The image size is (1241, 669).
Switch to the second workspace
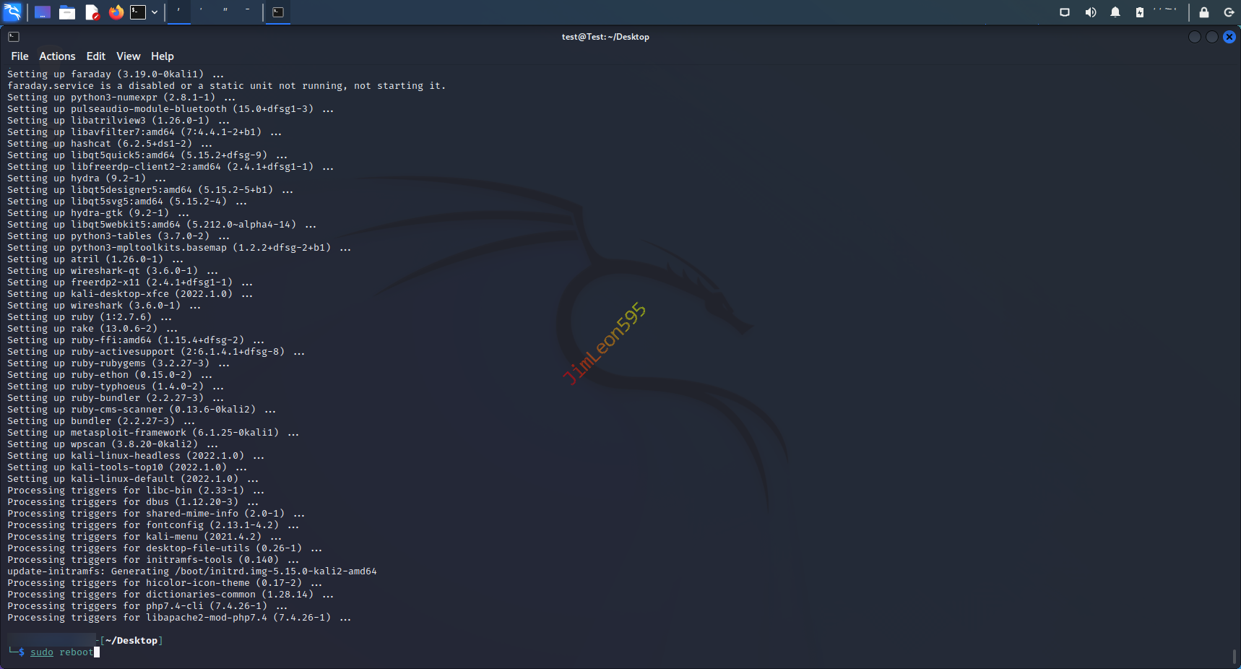[202, 12]
